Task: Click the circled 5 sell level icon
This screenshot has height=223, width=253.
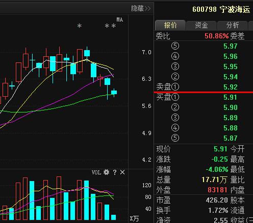Action: click(175, 46)
